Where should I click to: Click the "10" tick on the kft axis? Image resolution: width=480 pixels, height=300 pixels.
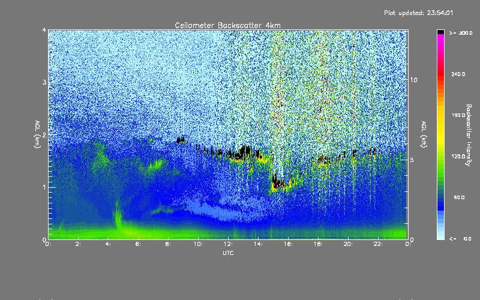(413, 80)
